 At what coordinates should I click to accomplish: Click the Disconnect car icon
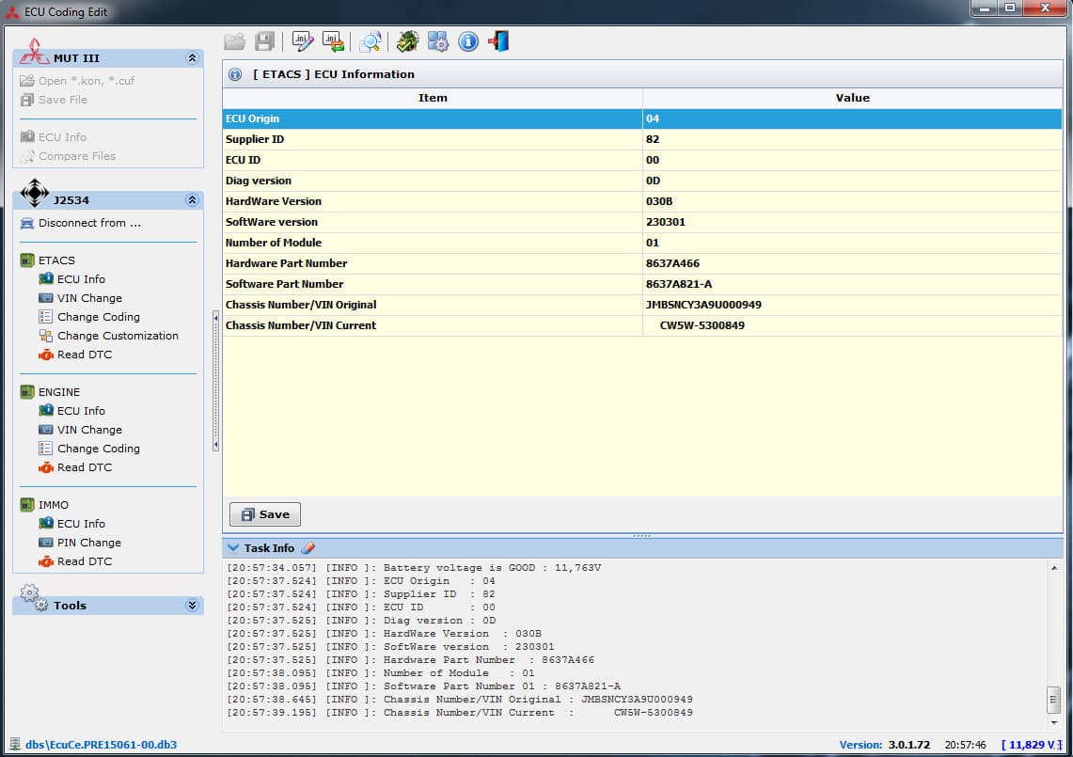27,223
